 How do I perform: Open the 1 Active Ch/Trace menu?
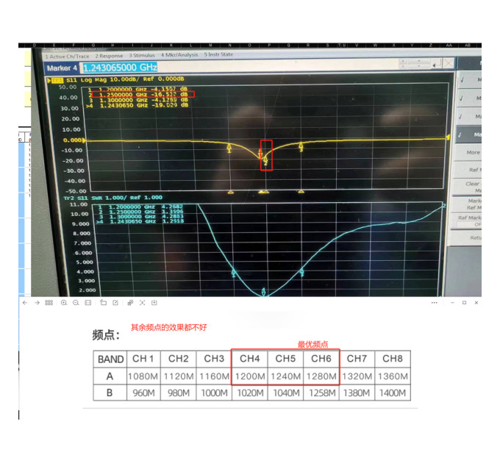coord(67,57)
